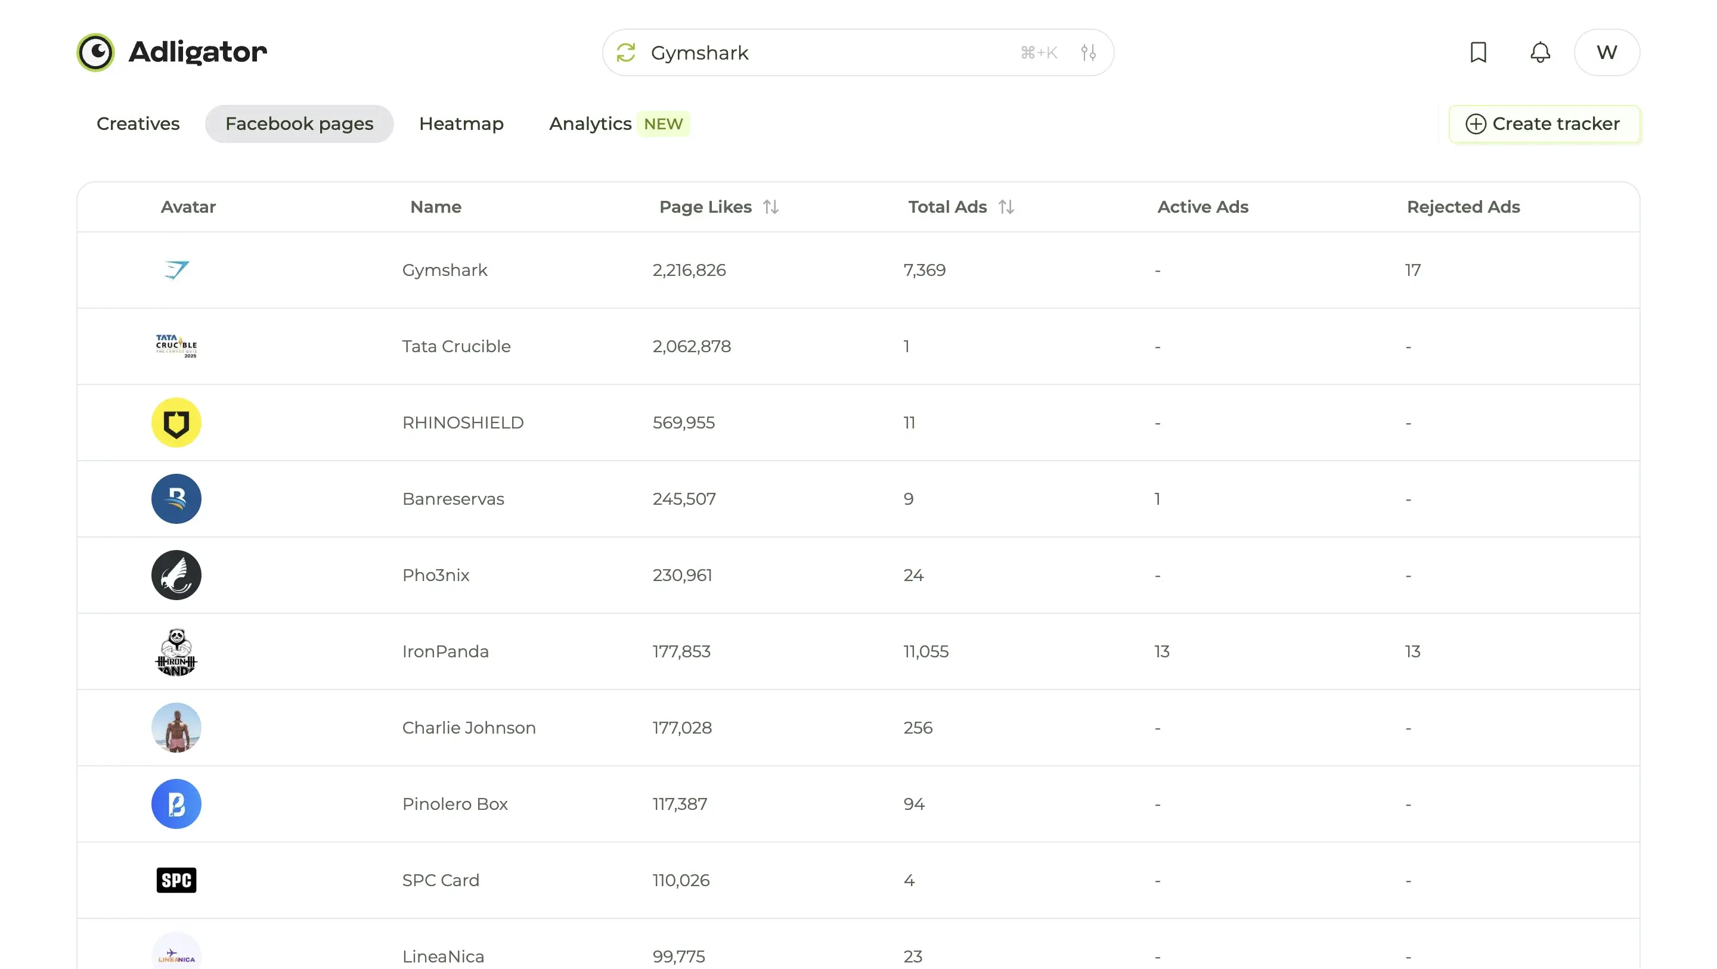Screen dimensions: 1717x969
Task: Open the IronPanda page name
Action: [445, 652]
